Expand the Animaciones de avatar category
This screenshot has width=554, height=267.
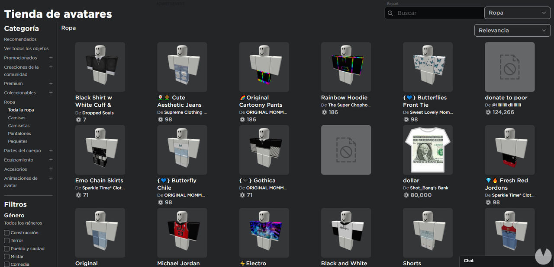(51, 178)
